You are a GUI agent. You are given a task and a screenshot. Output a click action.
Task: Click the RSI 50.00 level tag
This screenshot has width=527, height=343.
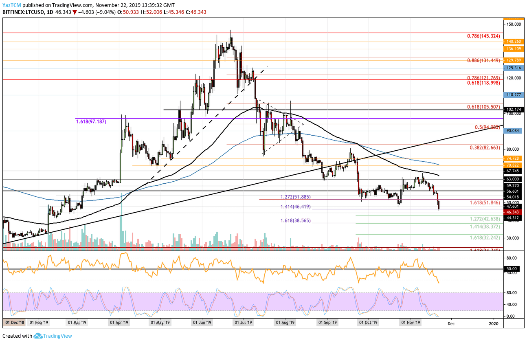pos(511,269)
